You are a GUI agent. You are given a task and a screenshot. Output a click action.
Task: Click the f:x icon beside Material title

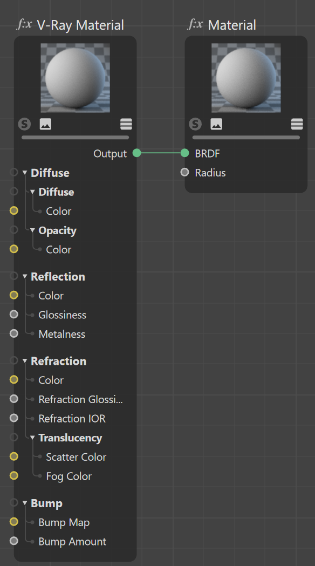pyautogui.click(x=195, y=24)
